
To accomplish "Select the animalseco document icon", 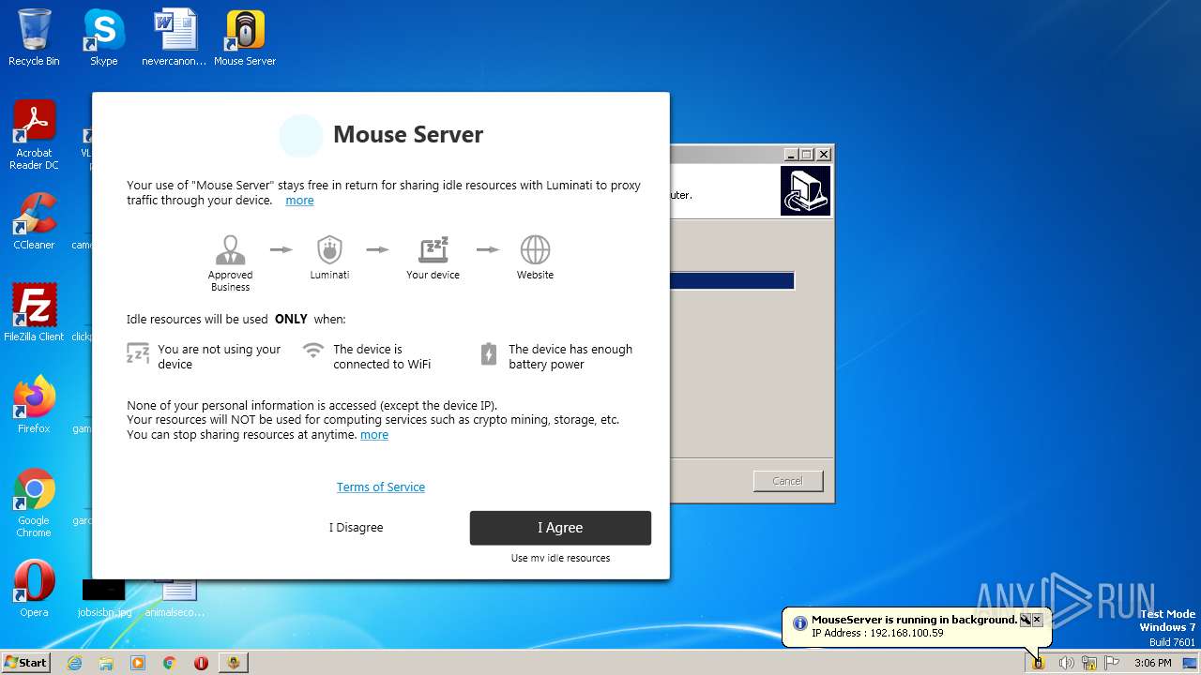I will point(175,598).
